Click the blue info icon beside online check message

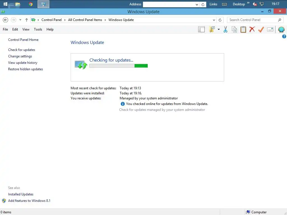point(123,104)
